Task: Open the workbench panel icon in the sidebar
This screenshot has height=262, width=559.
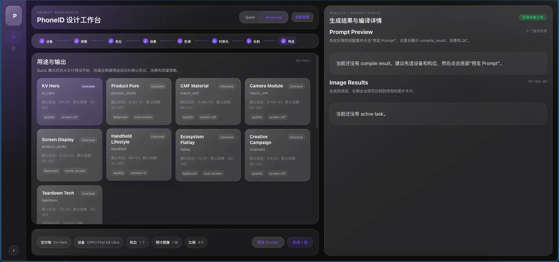Action: pos(14,37)
